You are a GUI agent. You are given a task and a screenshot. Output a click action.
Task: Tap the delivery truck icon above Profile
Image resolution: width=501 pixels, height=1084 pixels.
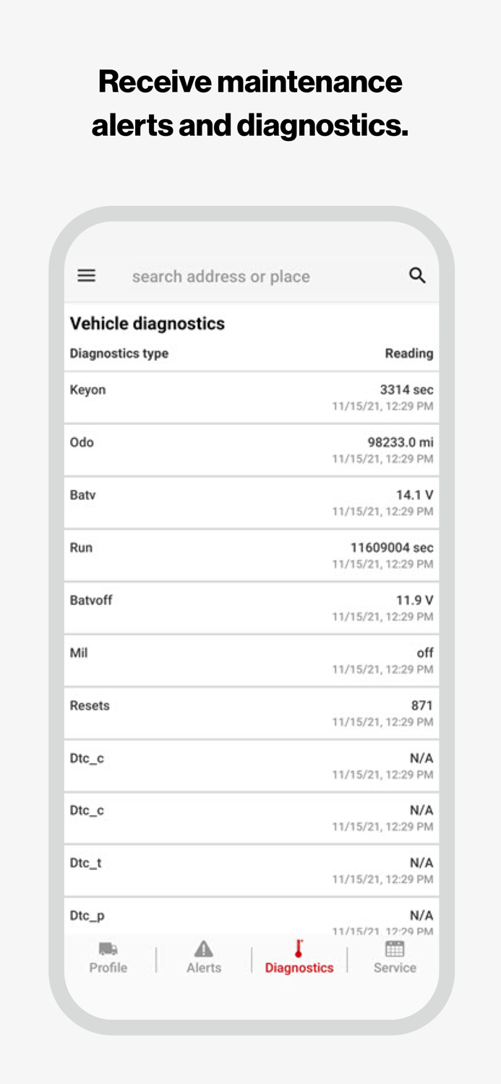(108, 950)
